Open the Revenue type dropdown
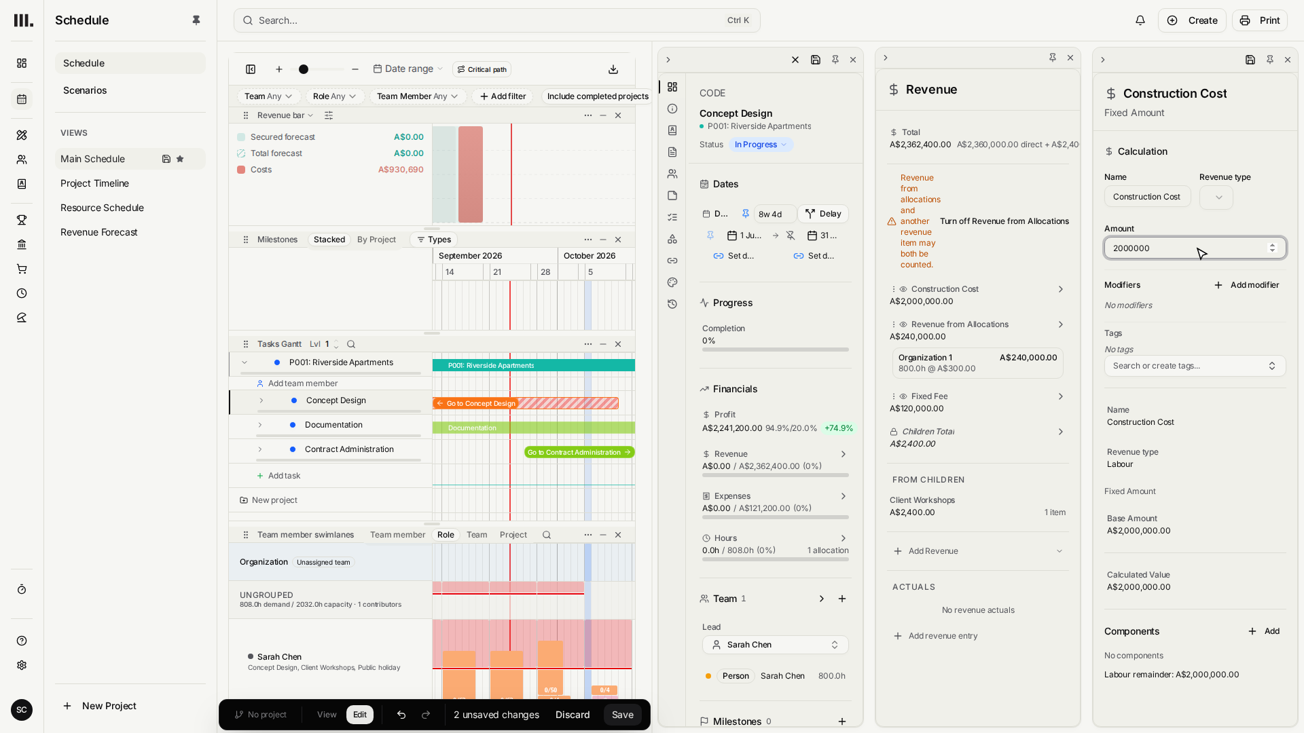Screen dimensions: 1304x733 1216,198
